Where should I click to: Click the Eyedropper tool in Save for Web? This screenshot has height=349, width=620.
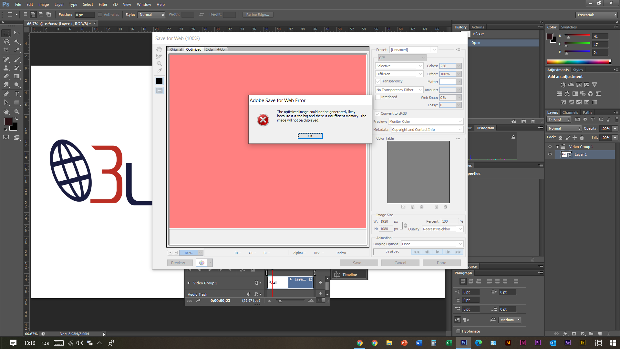coord(159,71)
